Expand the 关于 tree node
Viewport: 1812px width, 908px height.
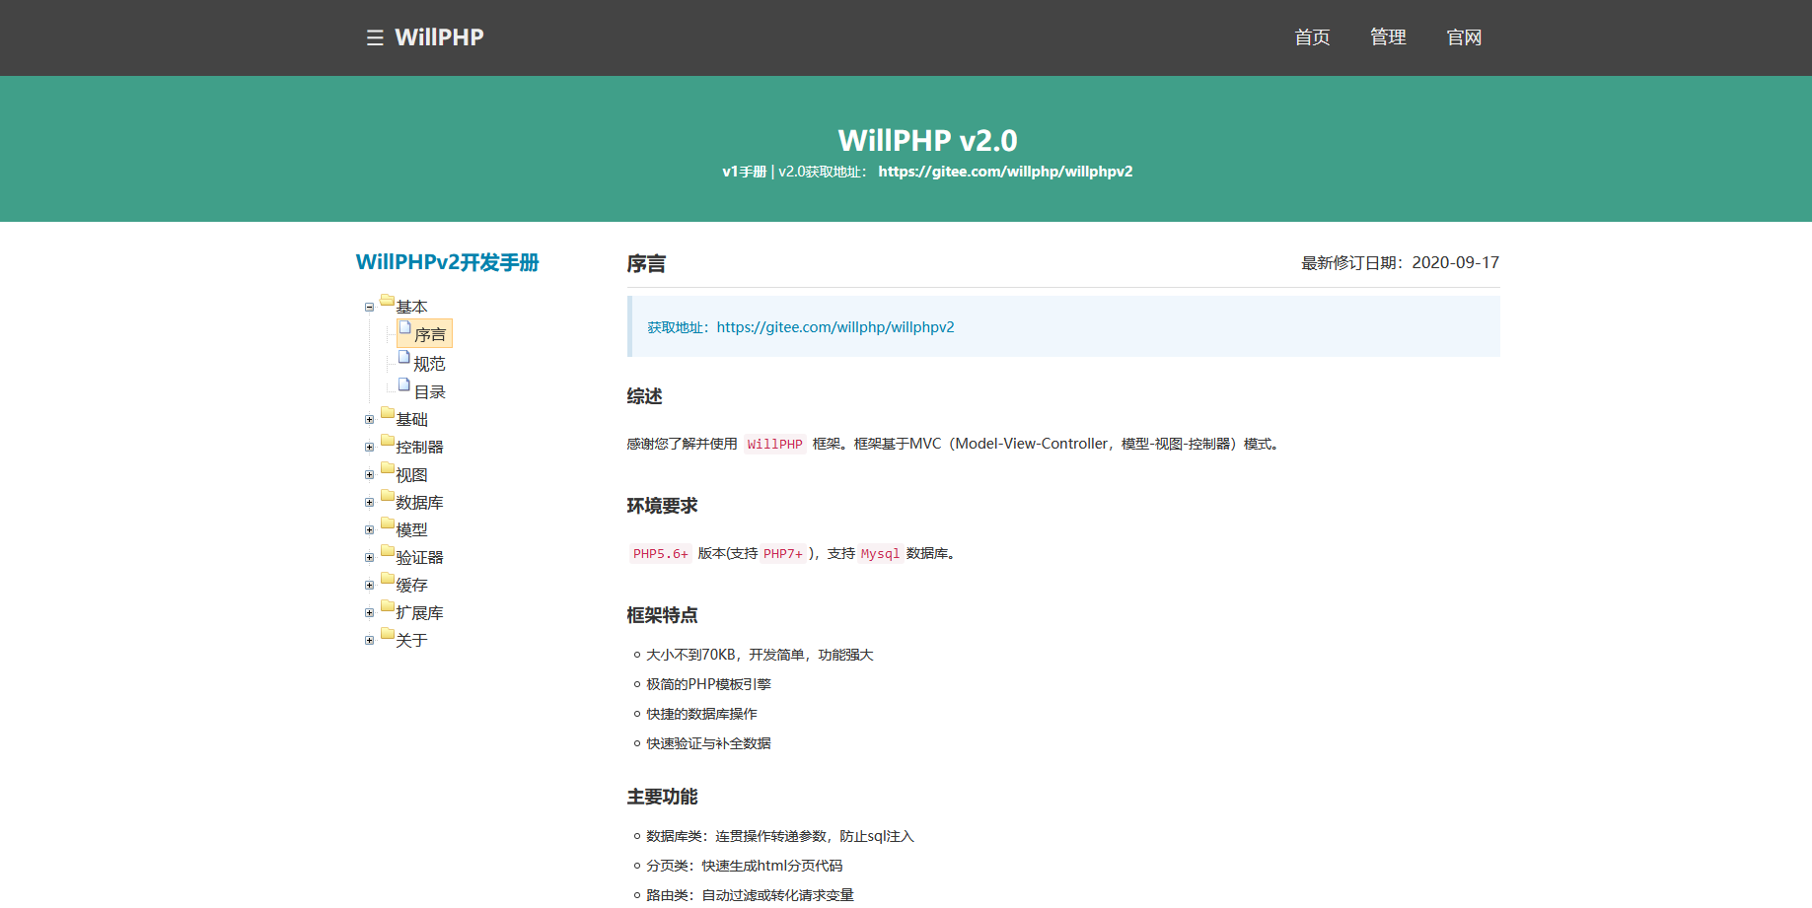pos(370,641)
